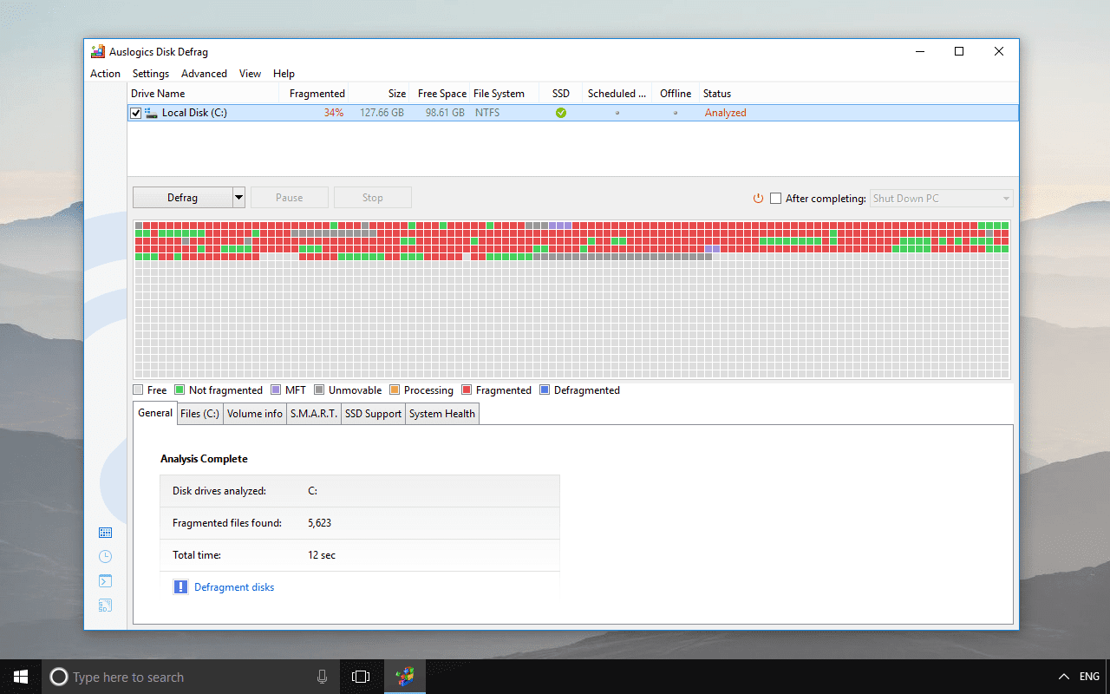Open the Windows Start menu

21,677
